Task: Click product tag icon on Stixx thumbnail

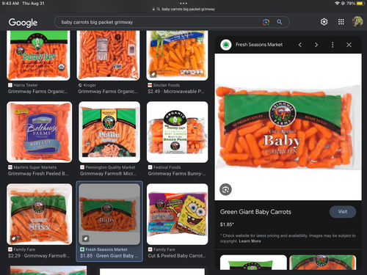Action: tap(14, 238)
